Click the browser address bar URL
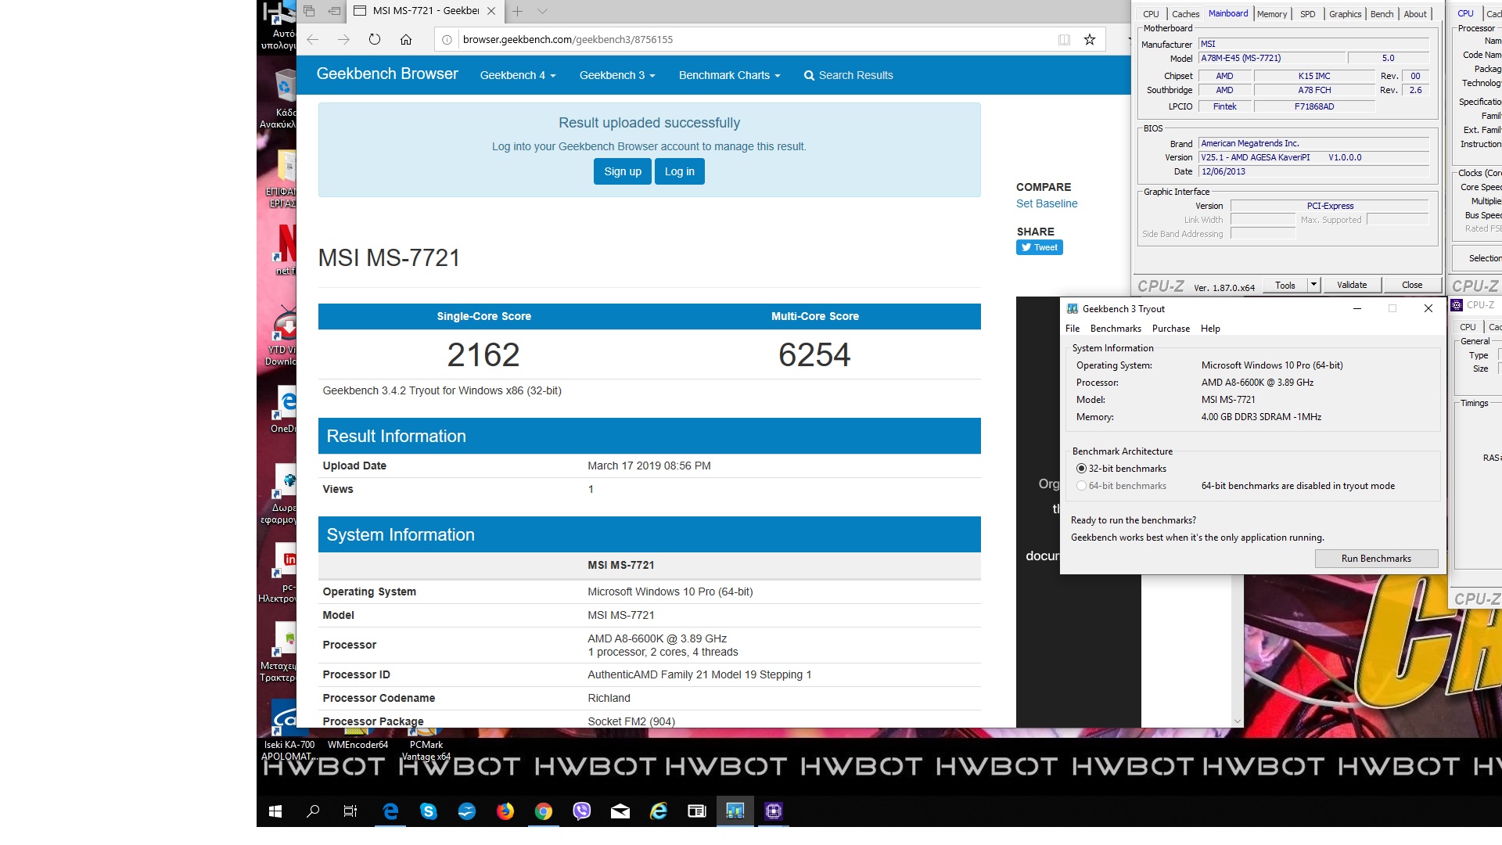Screen dimensions: 1502x845 coord(568,40)
